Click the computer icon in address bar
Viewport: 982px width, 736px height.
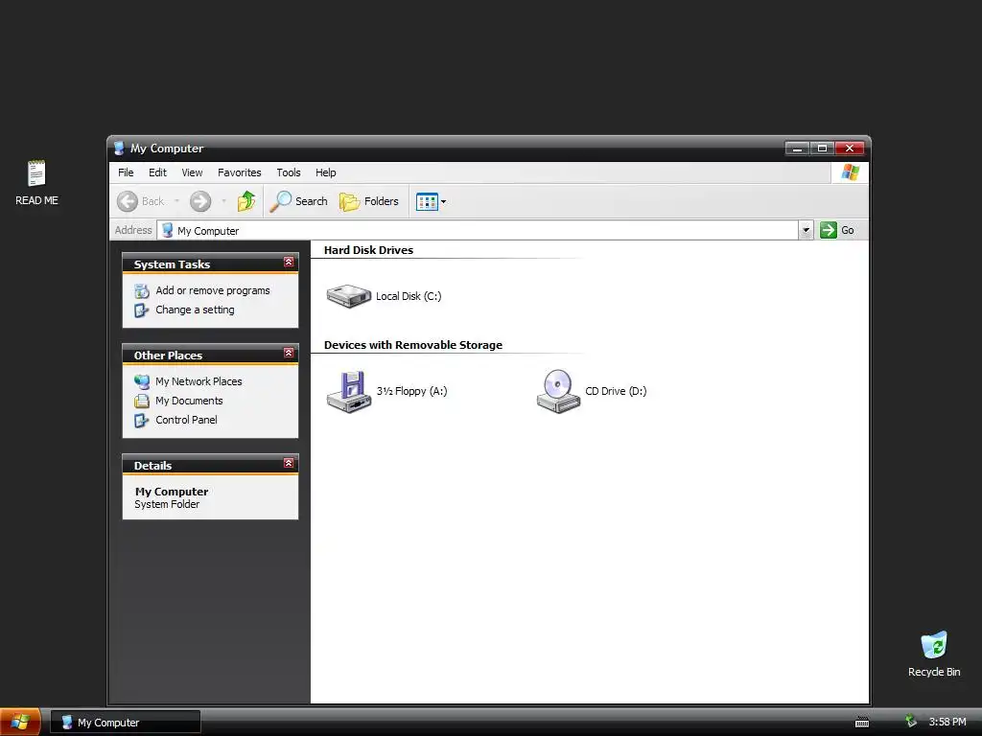pos(167,230)
